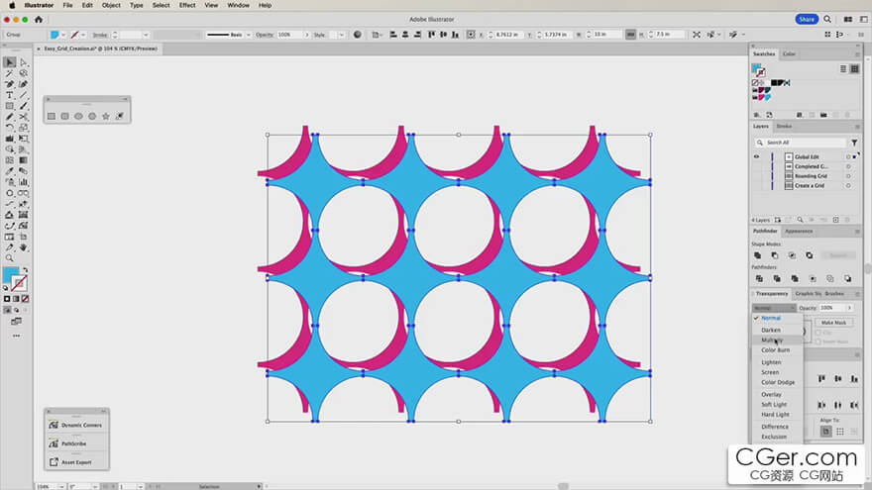Select the None fill mode button
The width and height of the screenshot is (872, 490).
(25, 299)
